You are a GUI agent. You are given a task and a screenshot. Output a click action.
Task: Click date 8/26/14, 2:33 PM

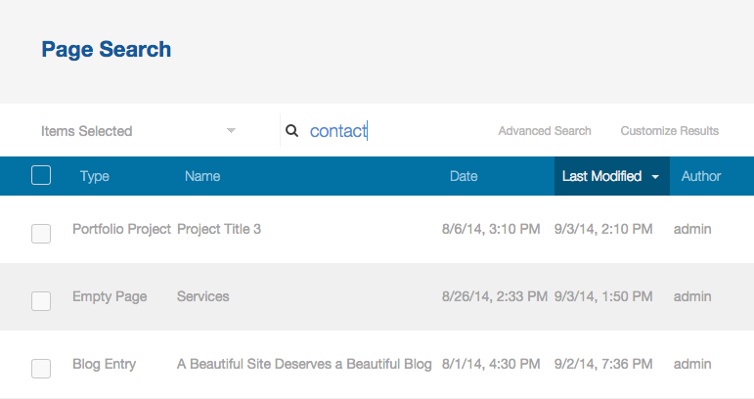point(495,296)
